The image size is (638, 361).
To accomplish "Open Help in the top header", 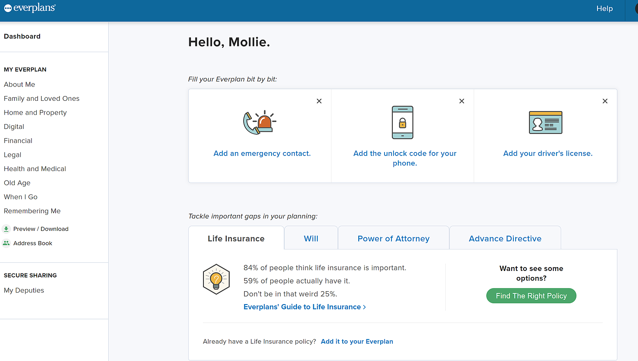I will [x=604, y=9].
